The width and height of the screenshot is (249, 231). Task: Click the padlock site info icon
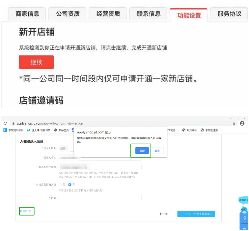pos(13,124)
